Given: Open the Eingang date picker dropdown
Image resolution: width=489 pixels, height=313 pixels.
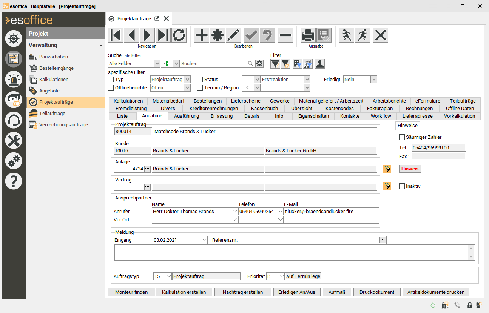Looking at the screenshot, I should [205, 240].
